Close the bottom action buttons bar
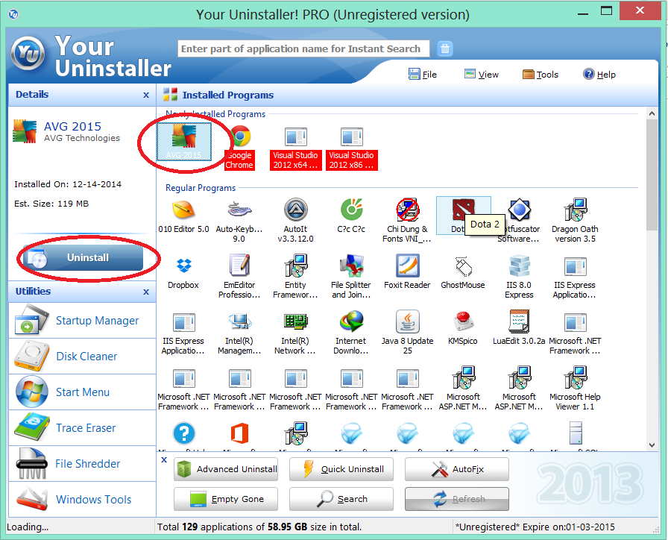Screen dimensions: 668x540 [x=164, y=460]
